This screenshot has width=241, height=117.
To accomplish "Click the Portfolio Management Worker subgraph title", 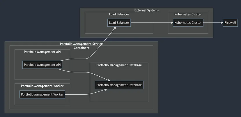I will (x=42, y=86).
